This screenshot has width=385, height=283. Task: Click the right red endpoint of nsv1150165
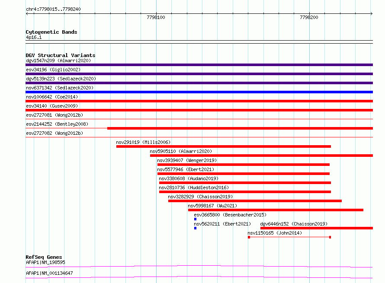click(x=330, y=237)
